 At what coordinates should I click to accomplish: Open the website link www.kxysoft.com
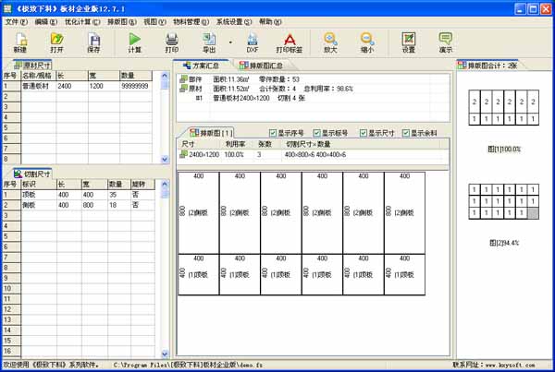click(x=510, y=365)
